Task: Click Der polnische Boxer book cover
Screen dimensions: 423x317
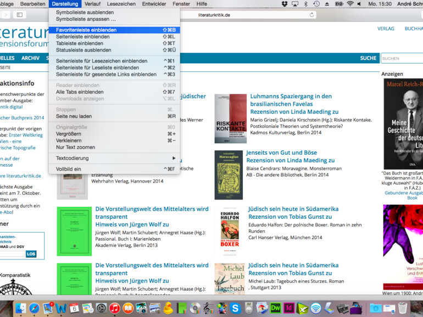Action: tap(230, 231)
